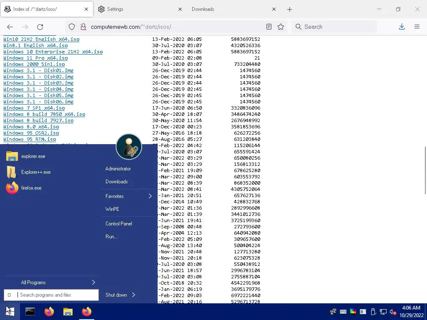
Task: Open Windows 3.1 - Disk06.img link
Action: point(38,102)
